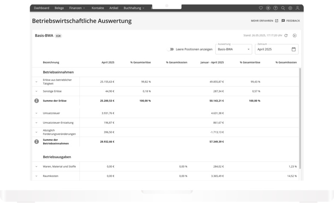Screen dimensions: 334x203
Task: Open settings via the gear icon
Action: coord(290,8)
